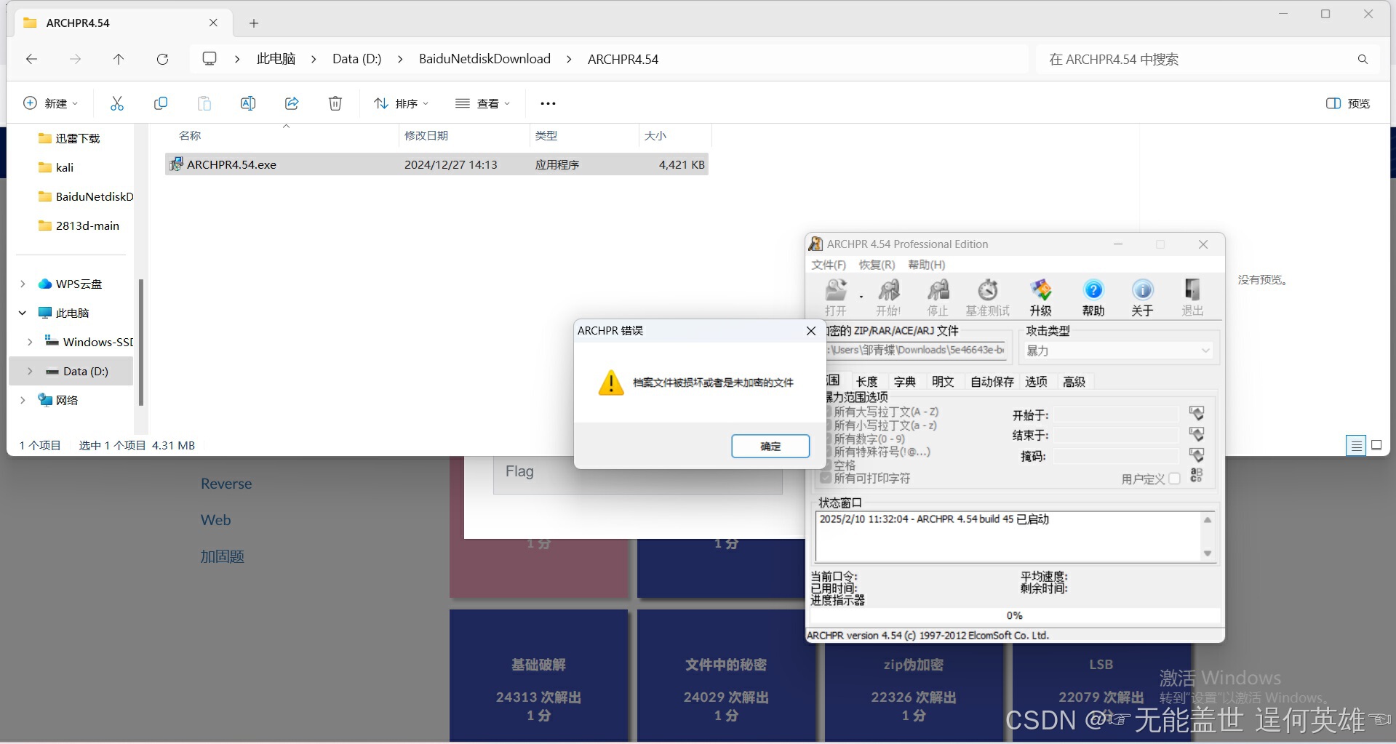This screenshot has width=1396, height=744.
Task: Open ARCHPR 恢复(R) menu
Action: click(x=877, y=265)
